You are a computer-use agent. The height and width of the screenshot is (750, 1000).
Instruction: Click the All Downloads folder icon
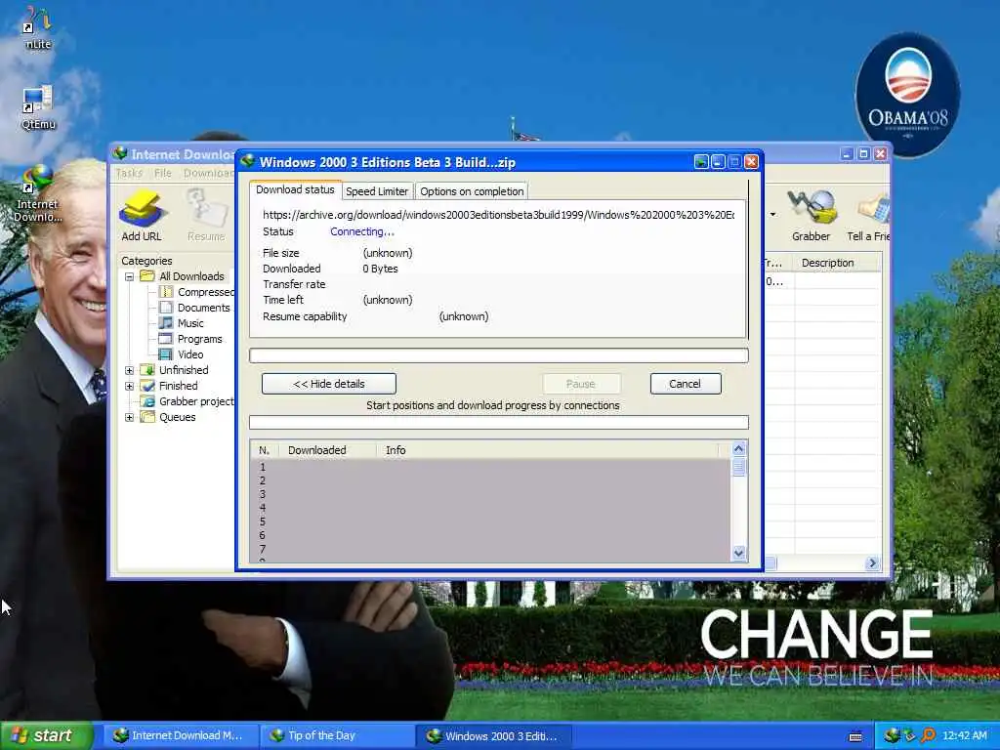(x=147, y=276)
